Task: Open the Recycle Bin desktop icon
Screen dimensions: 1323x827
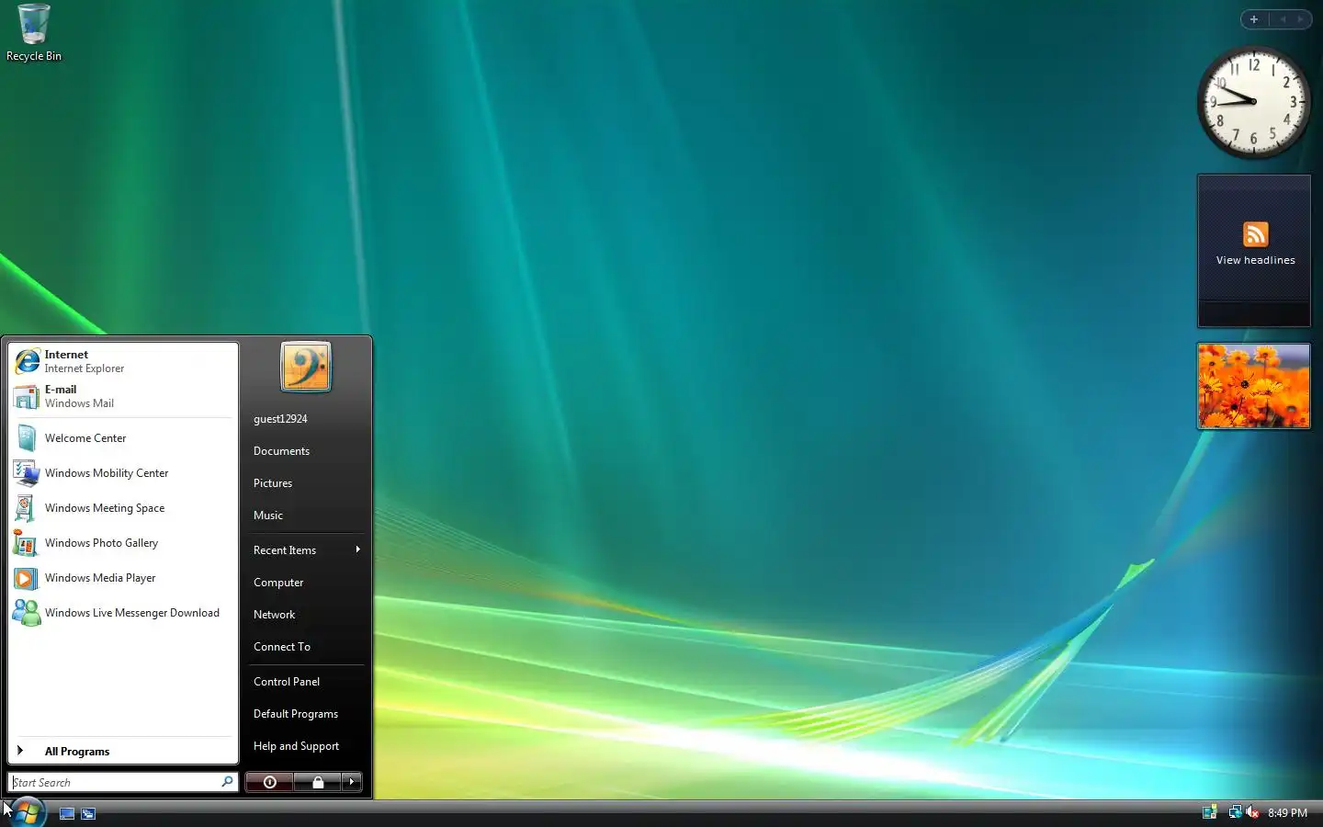Action: 34,33
